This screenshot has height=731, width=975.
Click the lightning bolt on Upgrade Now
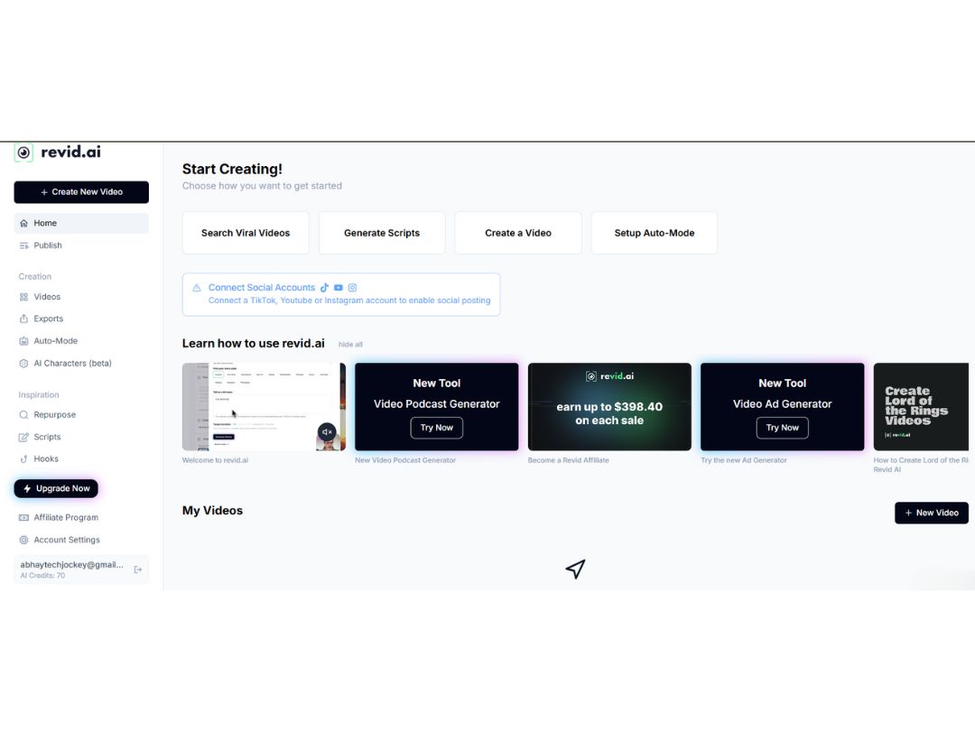click(27, 488)
